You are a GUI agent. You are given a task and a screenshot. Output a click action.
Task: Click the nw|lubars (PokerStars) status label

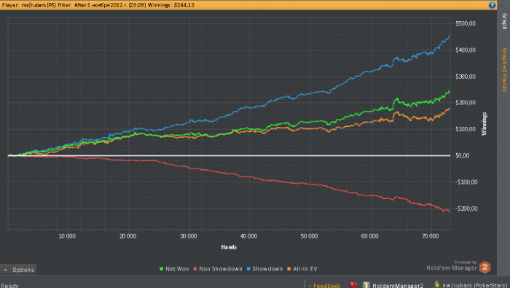474,285
